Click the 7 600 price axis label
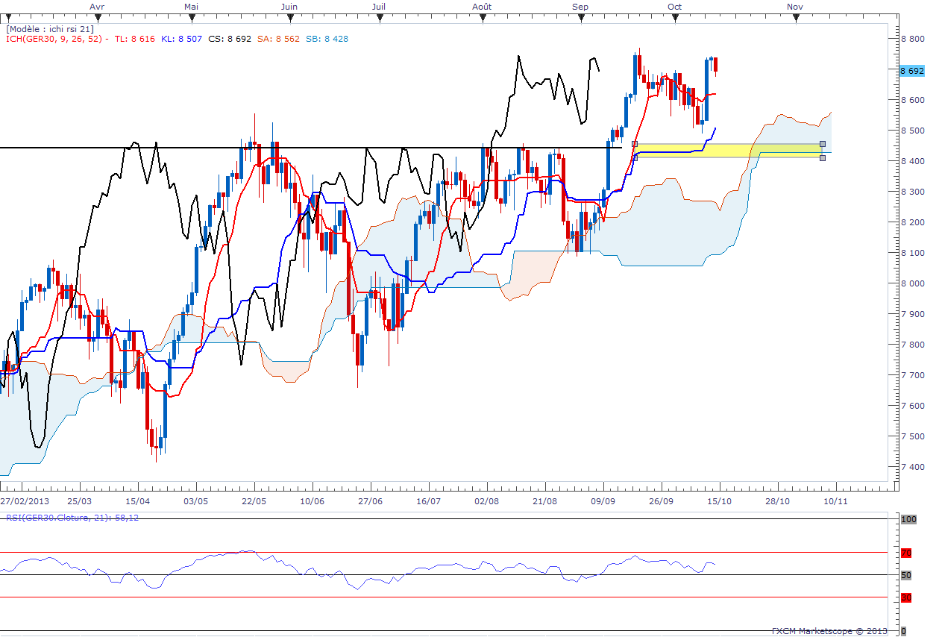 coord(913,406)
